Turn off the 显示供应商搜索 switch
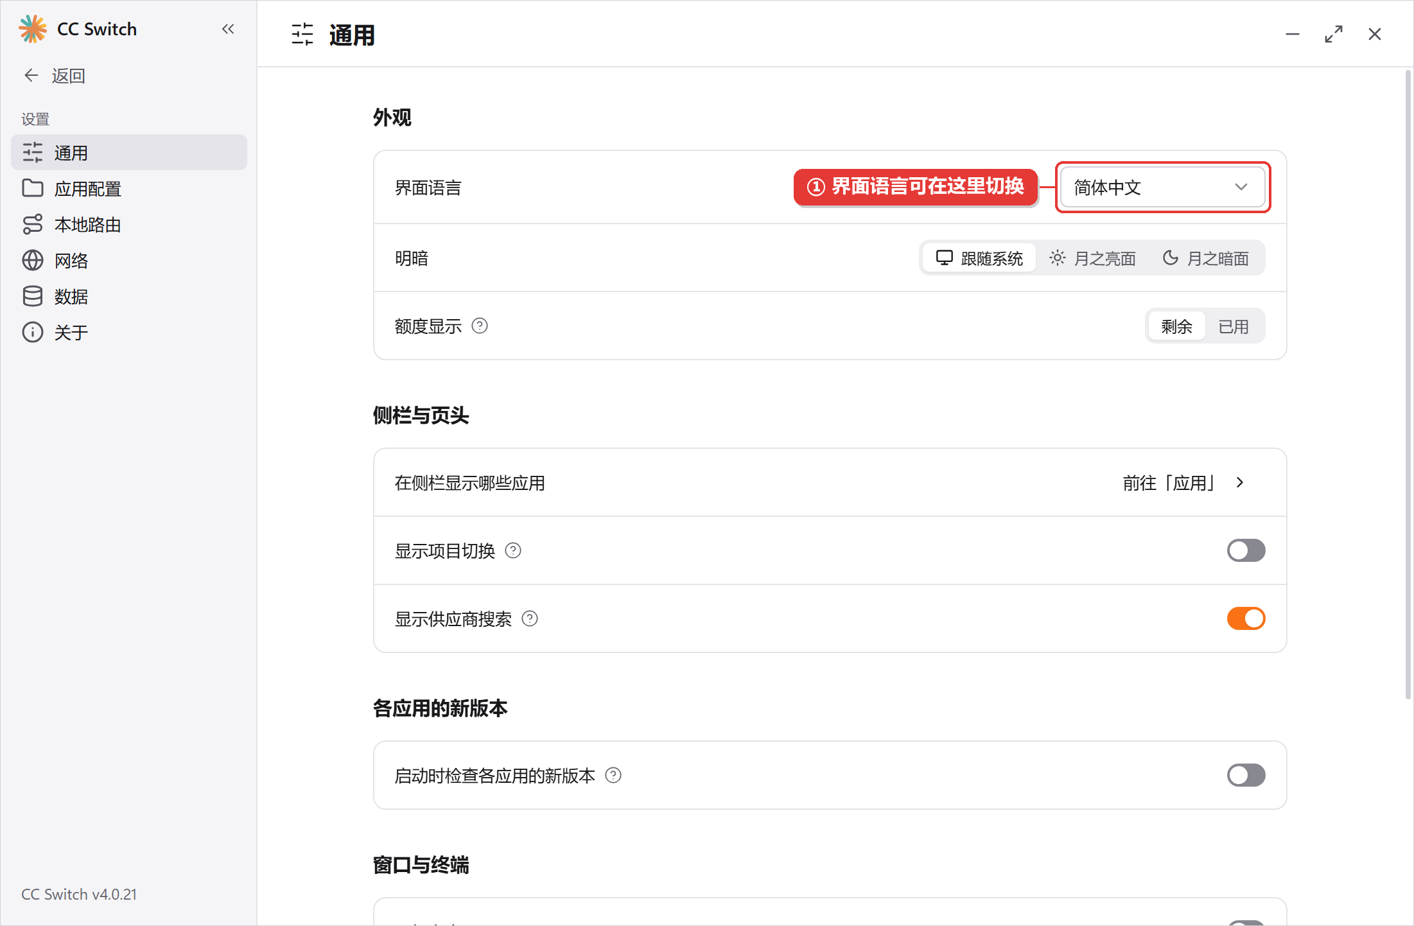The image size is (1414, 926). point(1246,618)
